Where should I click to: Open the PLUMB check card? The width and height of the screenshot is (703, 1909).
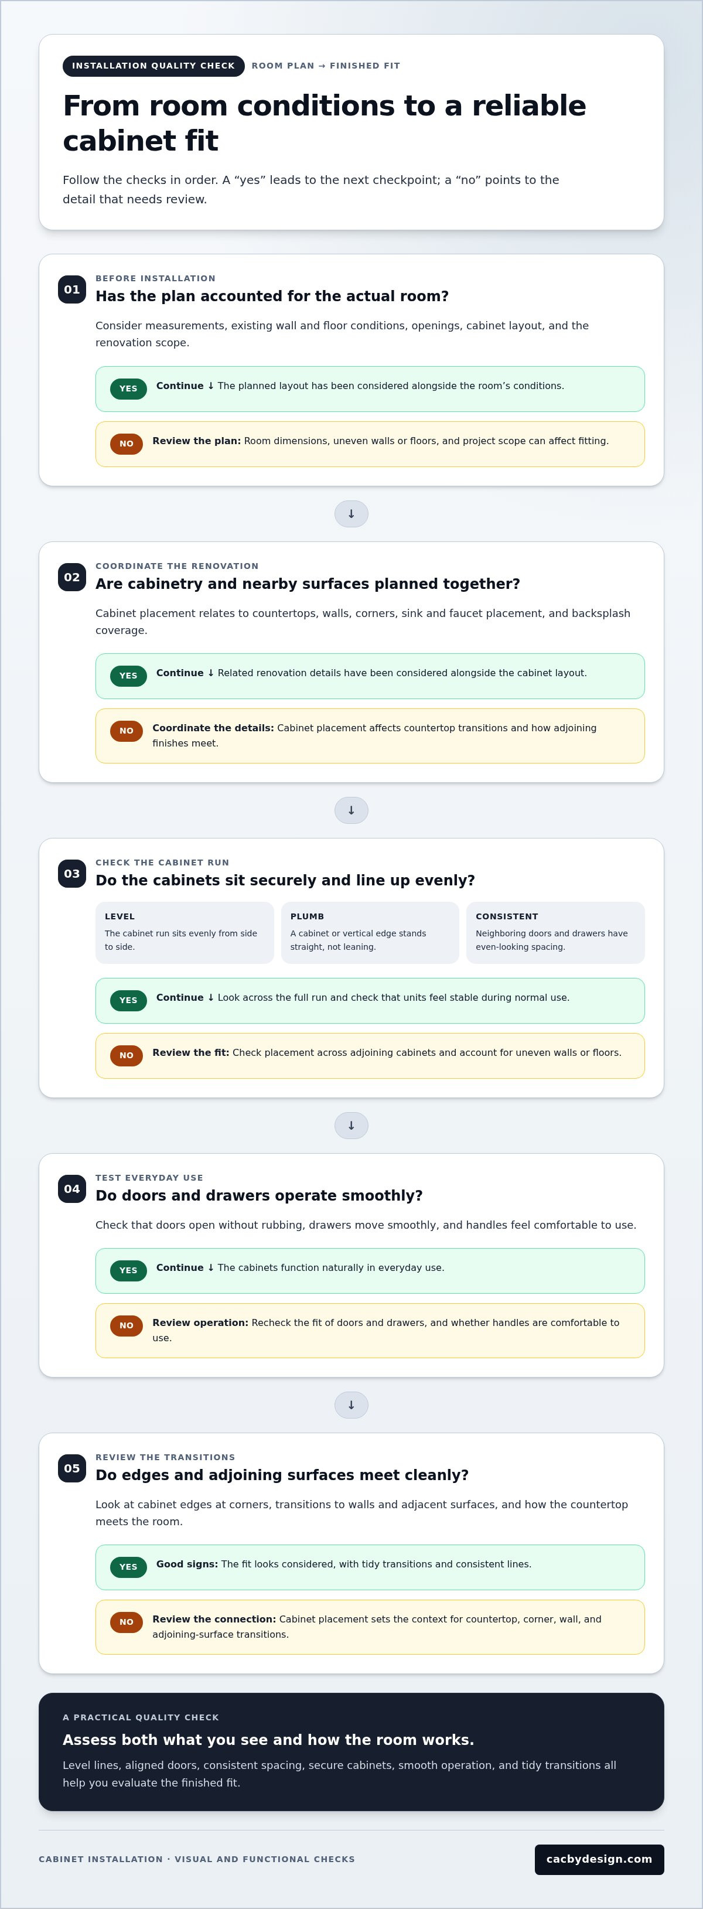pyautogui.click(x=370, y=932)
